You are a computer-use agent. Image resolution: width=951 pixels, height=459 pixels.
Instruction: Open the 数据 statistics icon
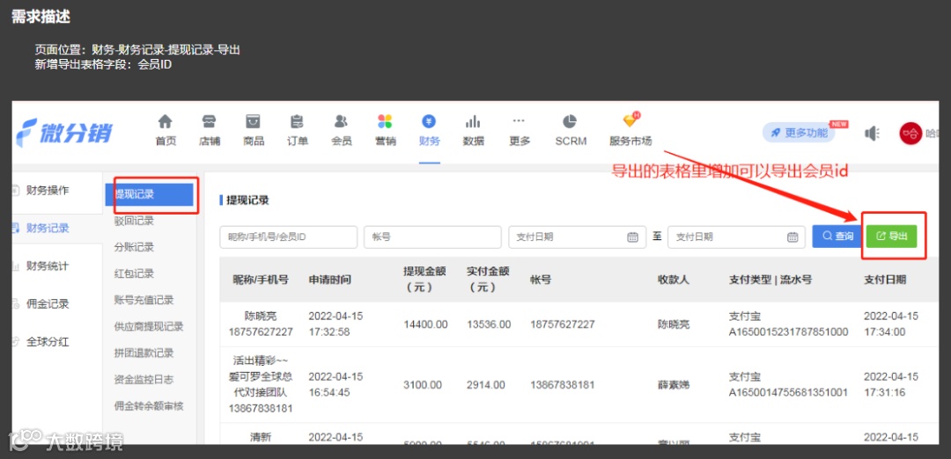tap(473, 121)
